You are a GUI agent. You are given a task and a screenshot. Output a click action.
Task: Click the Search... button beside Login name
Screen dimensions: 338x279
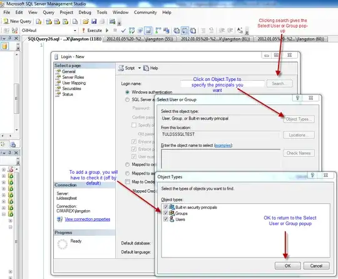280,83
